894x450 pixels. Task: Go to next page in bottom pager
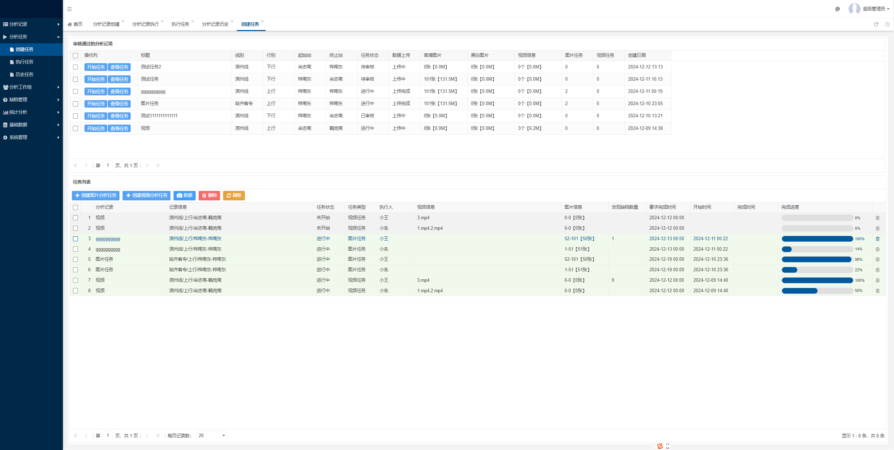point(147,436)
